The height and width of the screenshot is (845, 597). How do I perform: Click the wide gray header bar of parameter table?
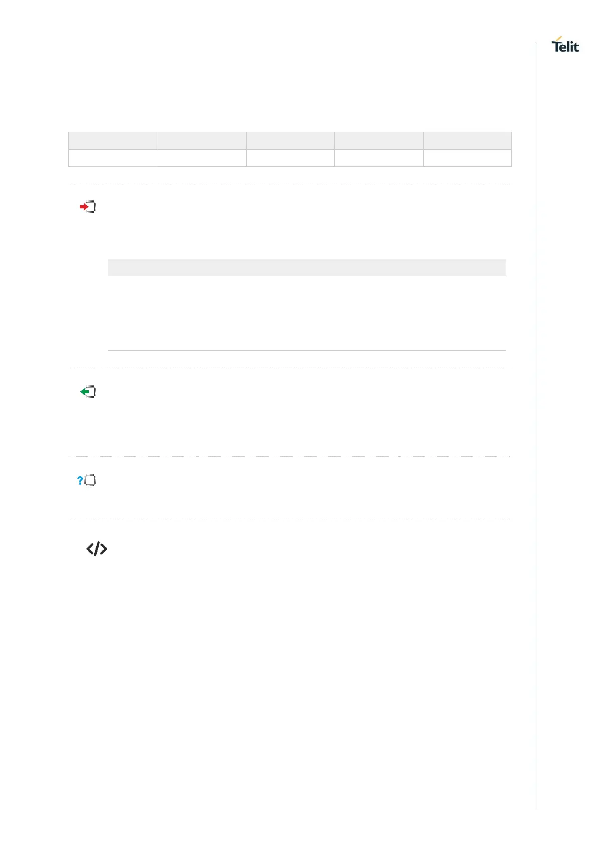tap(307, 267)
